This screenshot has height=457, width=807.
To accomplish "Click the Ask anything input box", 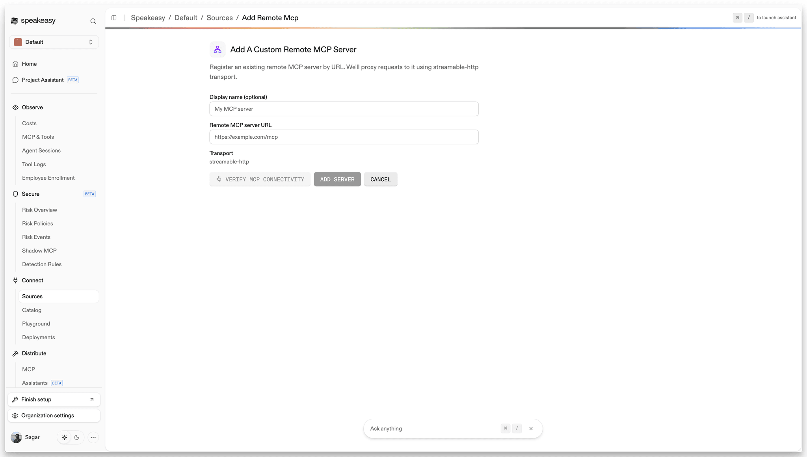I will 431,429.
